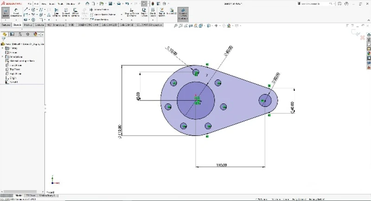
Task: Select Right Plane in the tree
Action: 13,74
